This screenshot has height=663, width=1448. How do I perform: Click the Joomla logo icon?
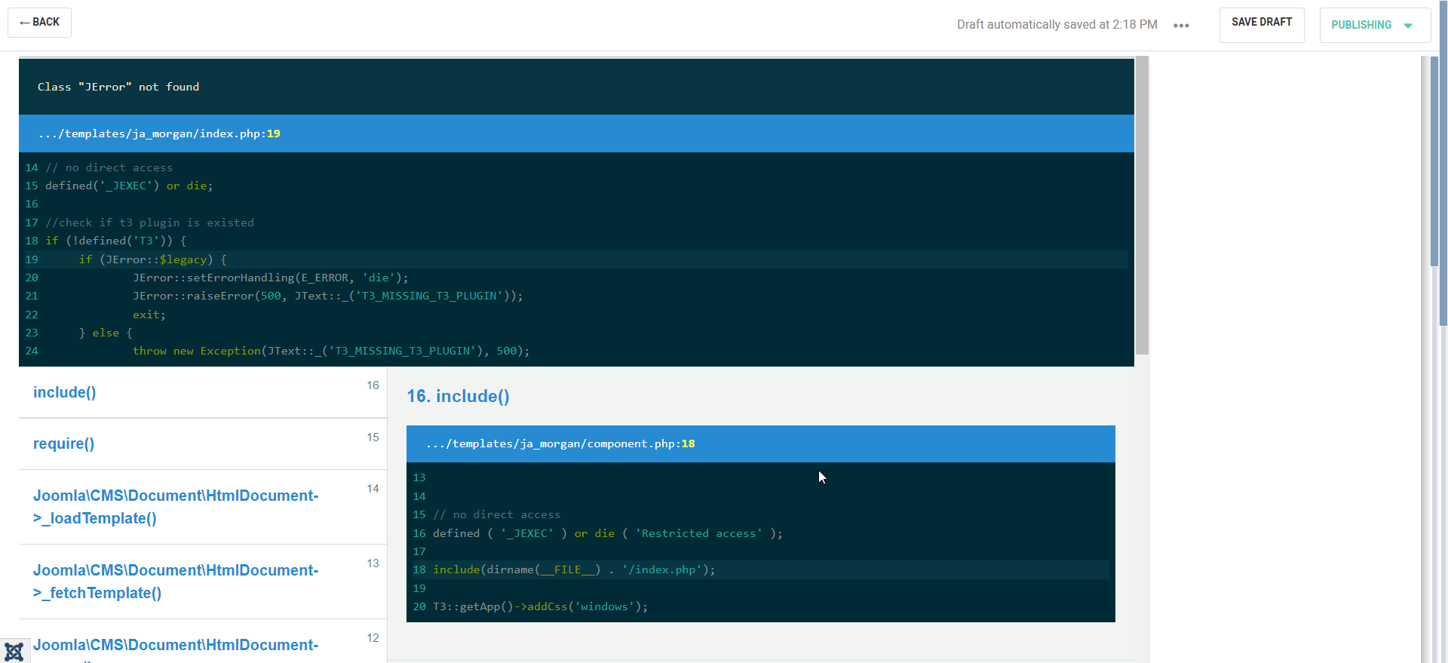14,652
